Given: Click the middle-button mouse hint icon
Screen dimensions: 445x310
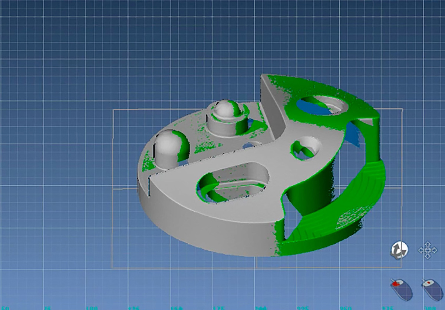Looking at the screenshot, I should tap(432, 288).
